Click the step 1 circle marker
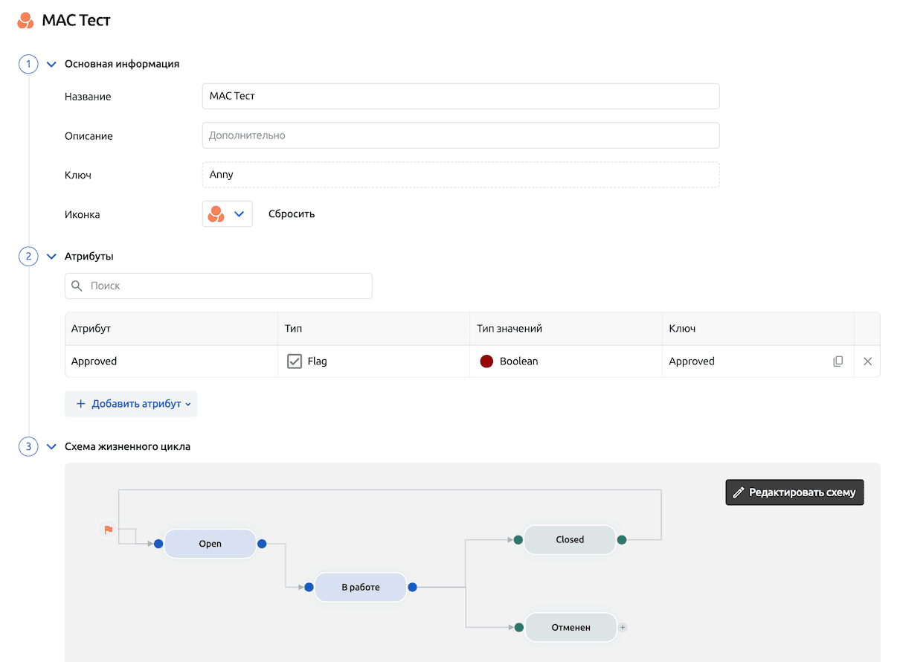 point(28,64)
